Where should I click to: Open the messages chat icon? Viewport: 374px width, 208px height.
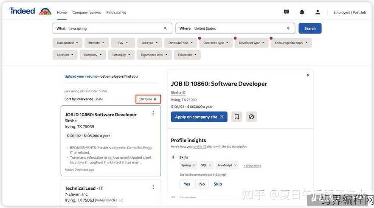click(286, 12)
